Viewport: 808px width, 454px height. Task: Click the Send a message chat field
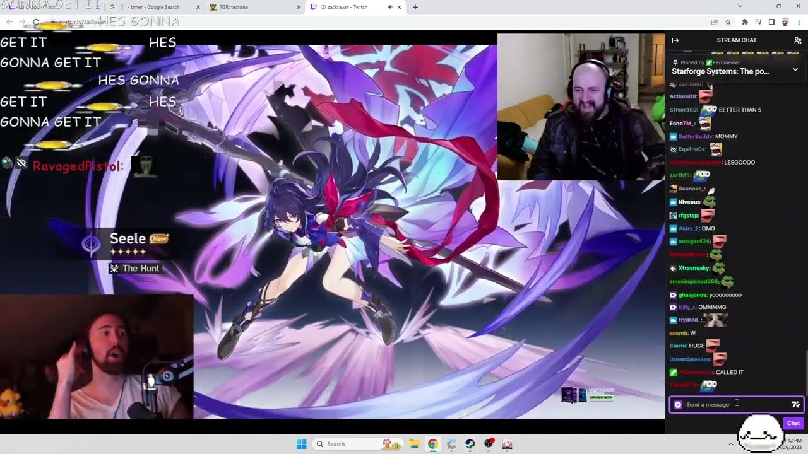tap(737, 404)
